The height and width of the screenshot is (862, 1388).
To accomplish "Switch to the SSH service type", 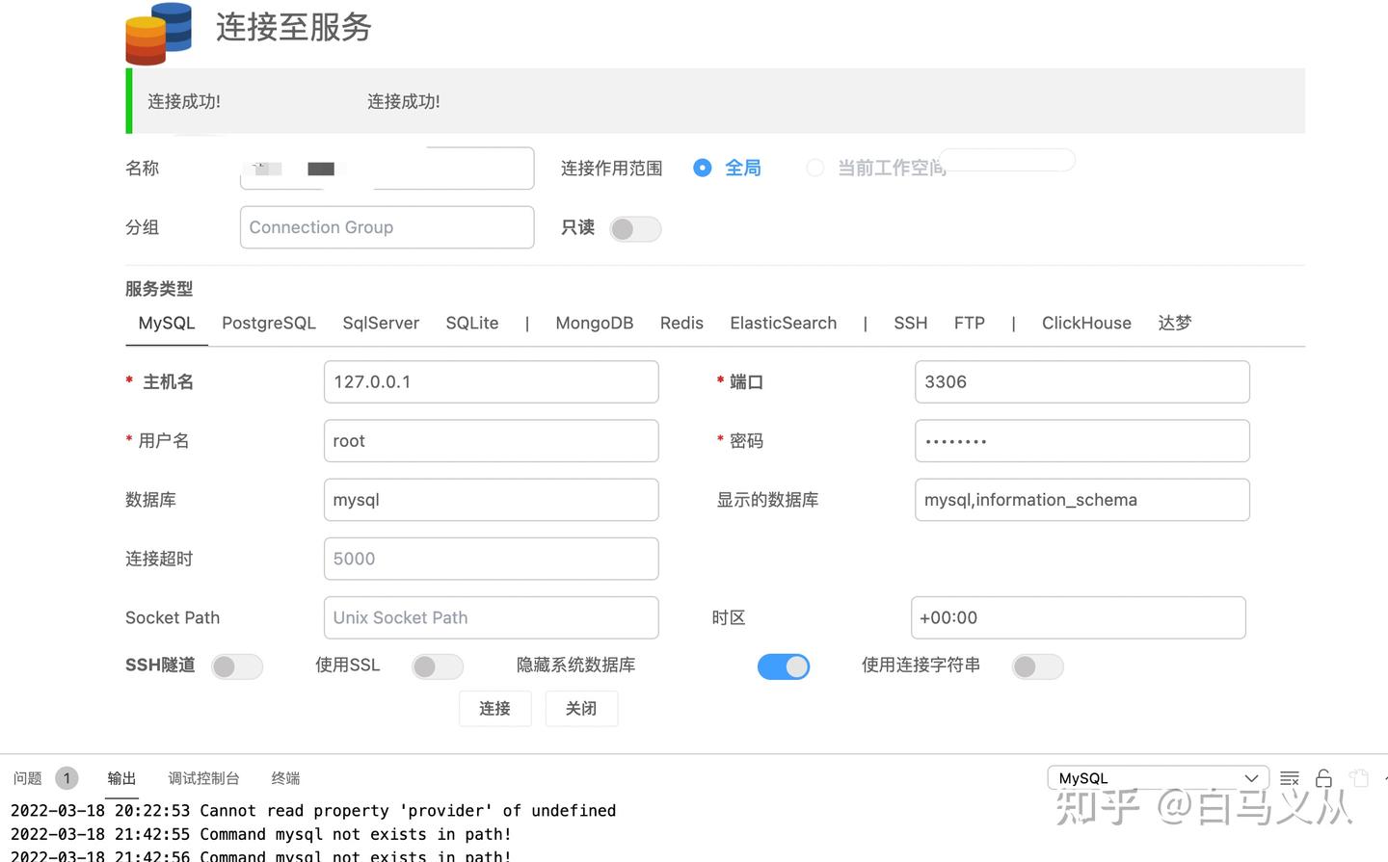I will [x=911, y=324].
